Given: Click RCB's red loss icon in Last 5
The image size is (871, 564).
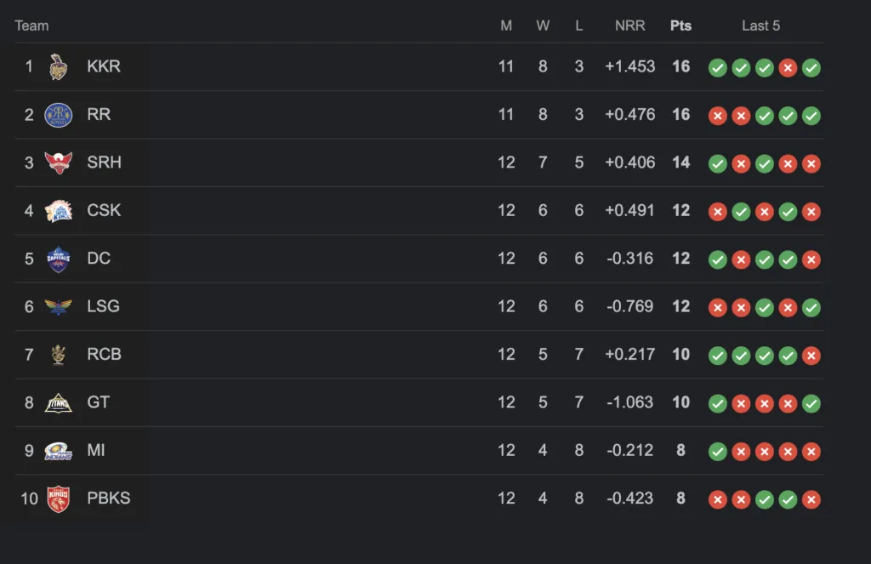Looking at the screenshot, I should point(811,356).
